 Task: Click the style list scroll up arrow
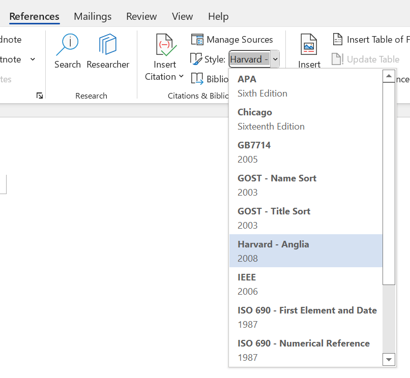[x=389, y=76]
